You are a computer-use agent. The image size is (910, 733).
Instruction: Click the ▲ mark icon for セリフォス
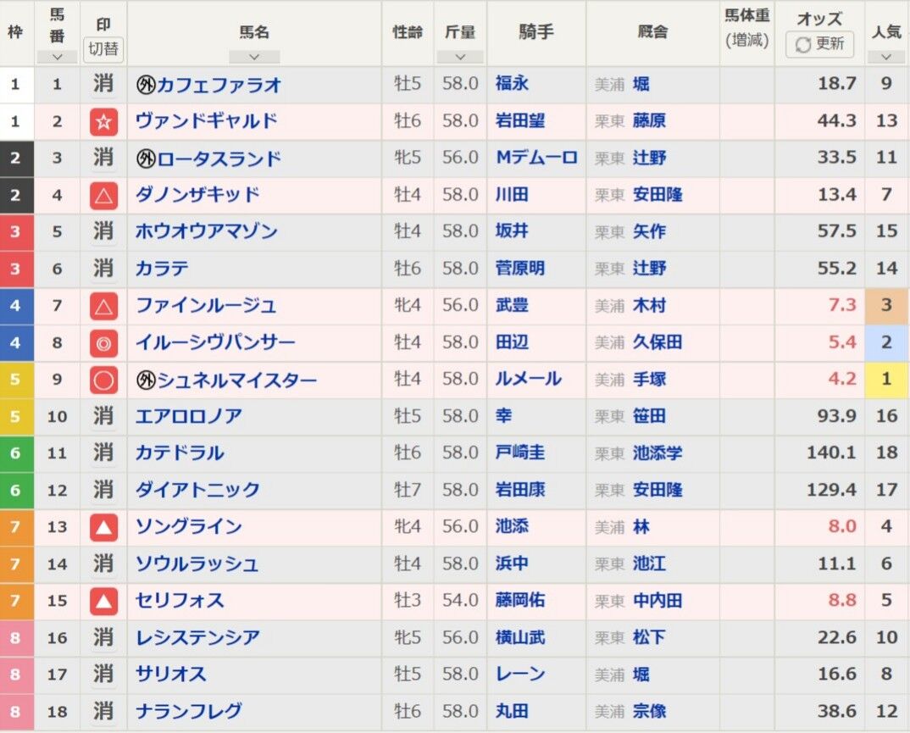coord(103,602)
